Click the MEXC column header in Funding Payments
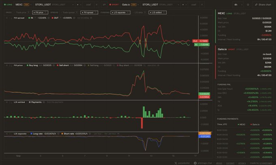Screen dimensions: 276x165 (x=241, y=124)
